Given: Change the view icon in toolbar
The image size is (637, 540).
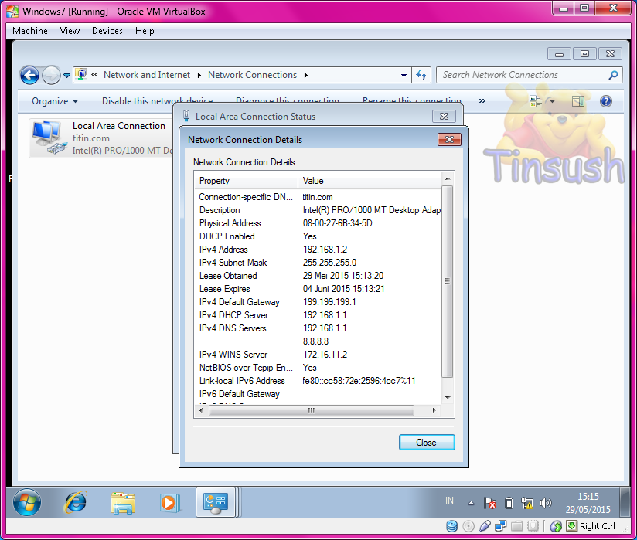Looking at the screenshot, I should pos(536,101).
